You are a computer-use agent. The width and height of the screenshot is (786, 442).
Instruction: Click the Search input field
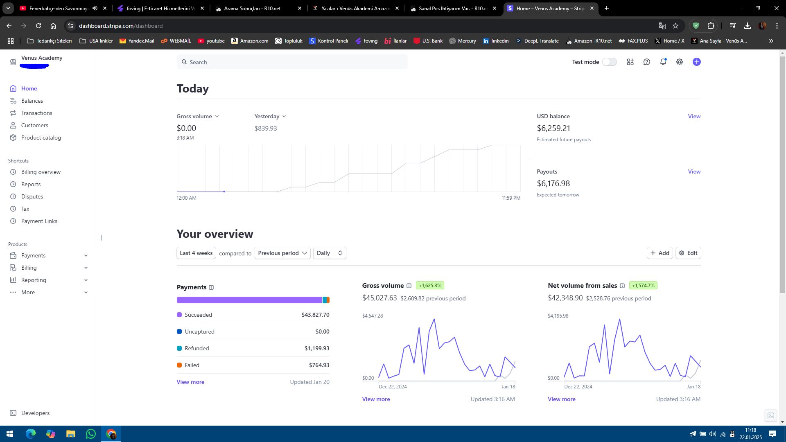coord(292,62)
